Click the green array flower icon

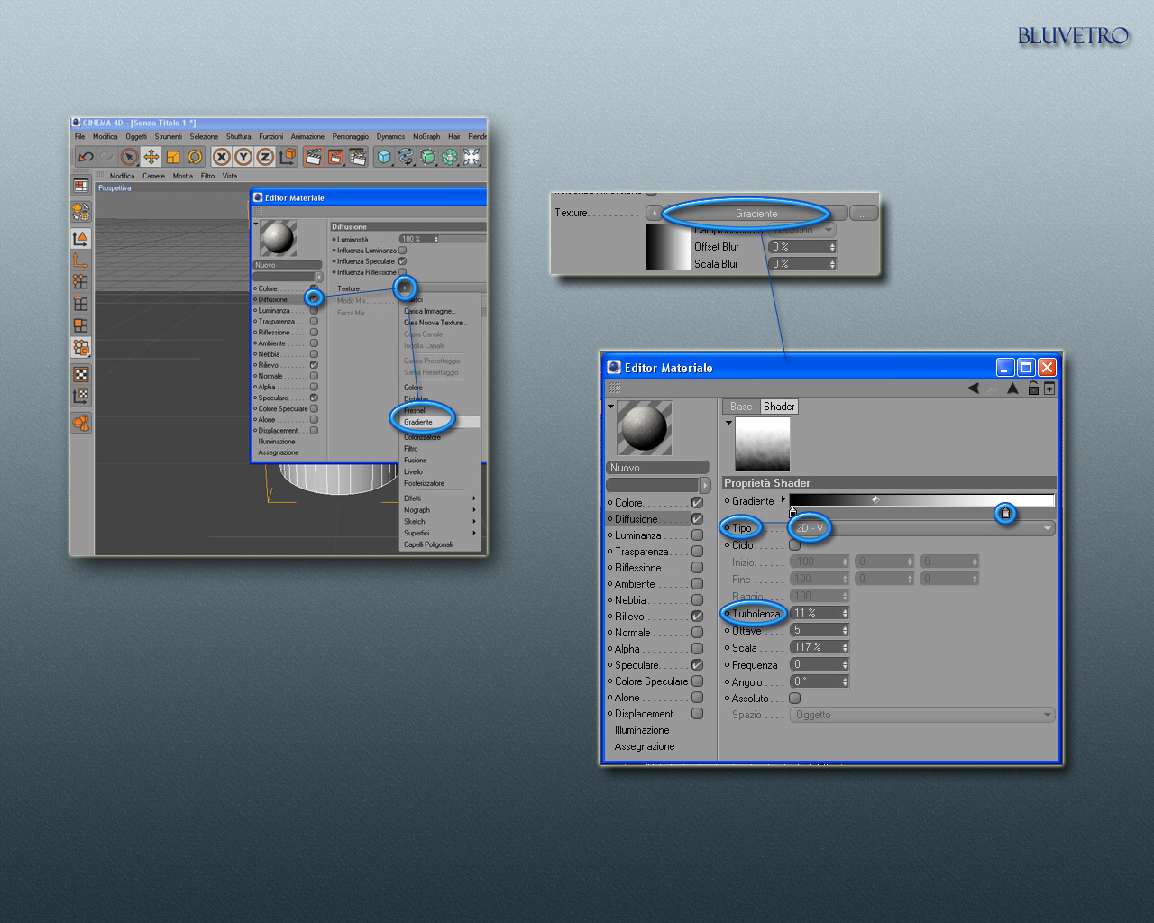point(449,157)
